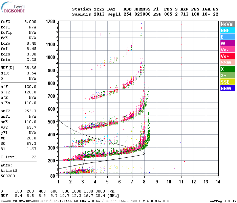Click the RSF program value

pyautogui.click(x=157, y=14)
